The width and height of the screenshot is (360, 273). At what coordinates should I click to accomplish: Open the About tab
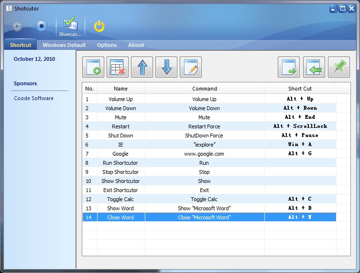tap(136, 45)
